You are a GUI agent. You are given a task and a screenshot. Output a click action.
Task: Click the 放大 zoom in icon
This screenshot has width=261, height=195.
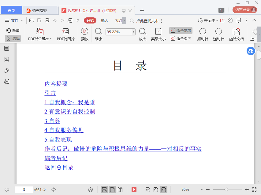(x=143, y=31)
